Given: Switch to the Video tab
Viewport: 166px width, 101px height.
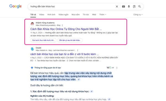Looking at the screenshot, I should point(41,15).
